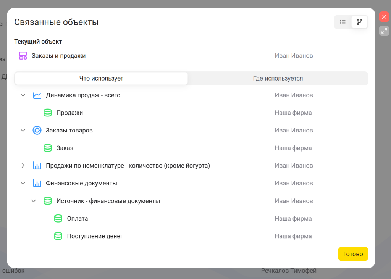Image resolution: width=391 pixels, height=279 pixels.
Task: Switch to the Где используется tab
Action: [278, 78]
